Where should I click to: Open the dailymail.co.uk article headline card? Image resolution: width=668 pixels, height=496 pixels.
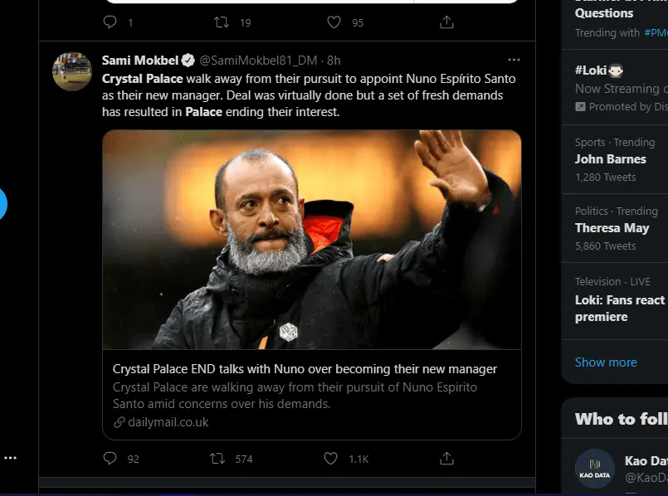click(305, 369)
